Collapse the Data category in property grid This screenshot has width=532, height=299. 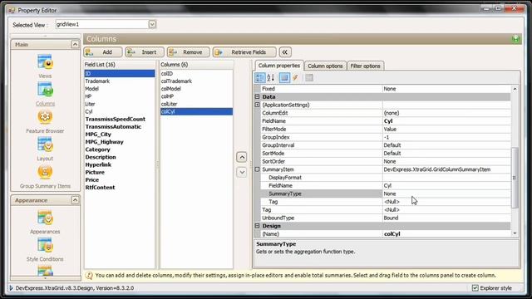(257, 97)
